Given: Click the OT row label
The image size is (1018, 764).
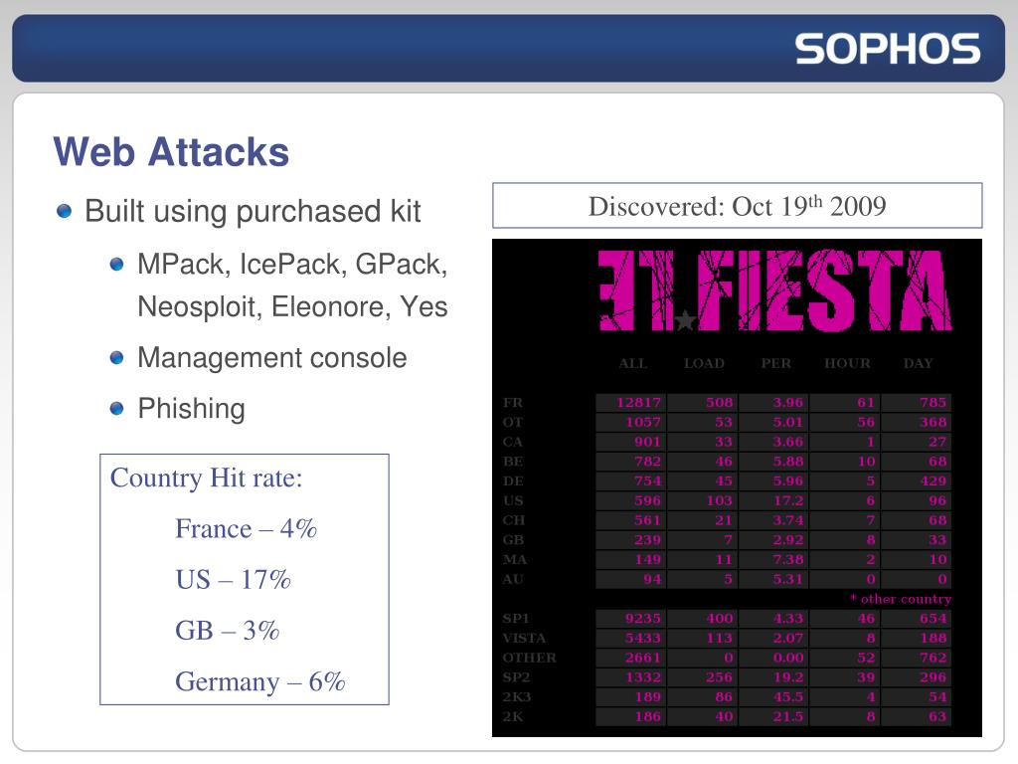Looking at the screenshot, I should 513,422.
